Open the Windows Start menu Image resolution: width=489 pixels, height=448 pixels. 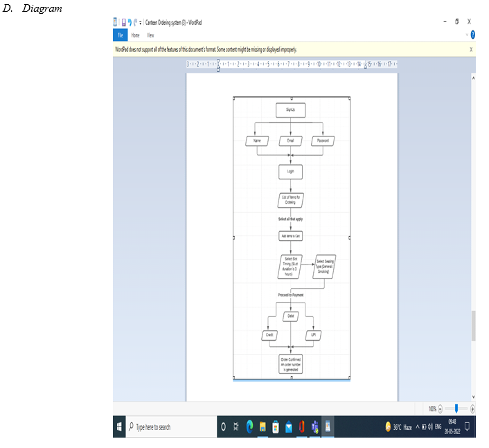[119, 427]
